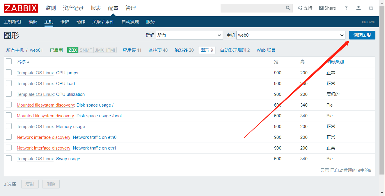Open the 主机 host dropdown showing web01
Viewport: 385px width, 196px height.
point(290,35)
